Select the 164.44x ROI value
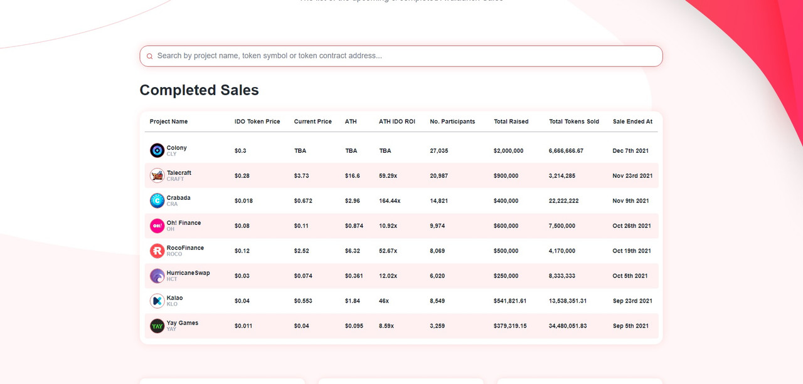803x384 pixels. pos(390,201)
